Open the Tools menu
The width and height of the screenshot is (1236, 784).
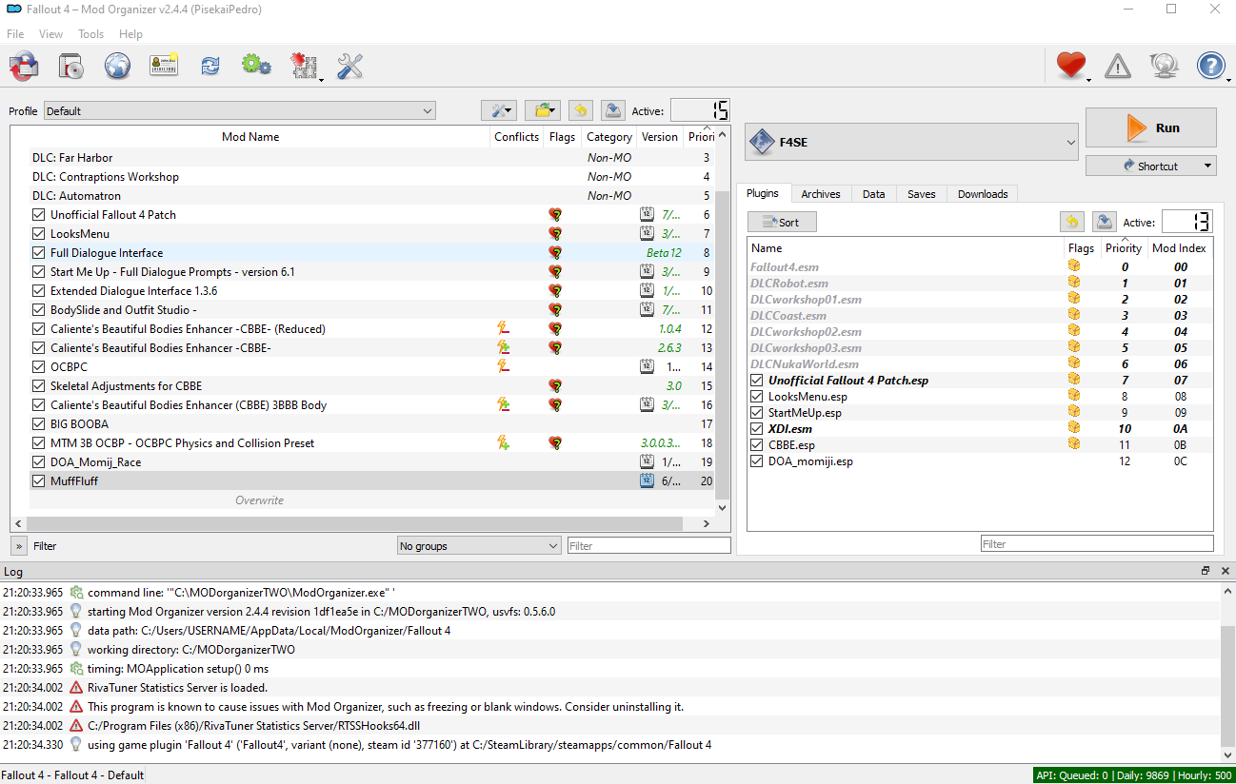[90, 34]
